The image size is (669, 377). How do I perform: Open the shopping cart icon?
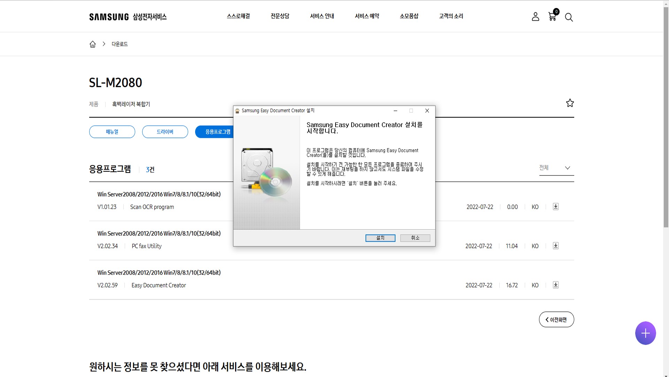point(552,17)
